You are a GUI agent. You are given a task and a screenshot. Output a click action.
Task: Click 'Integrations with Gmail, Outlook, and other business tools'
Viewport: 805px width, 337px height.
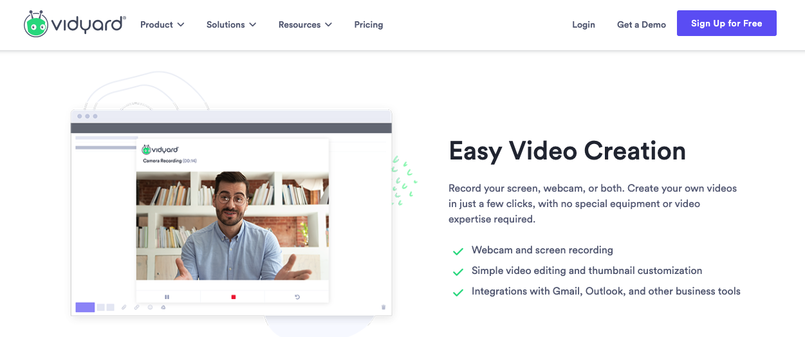[606, 291]
